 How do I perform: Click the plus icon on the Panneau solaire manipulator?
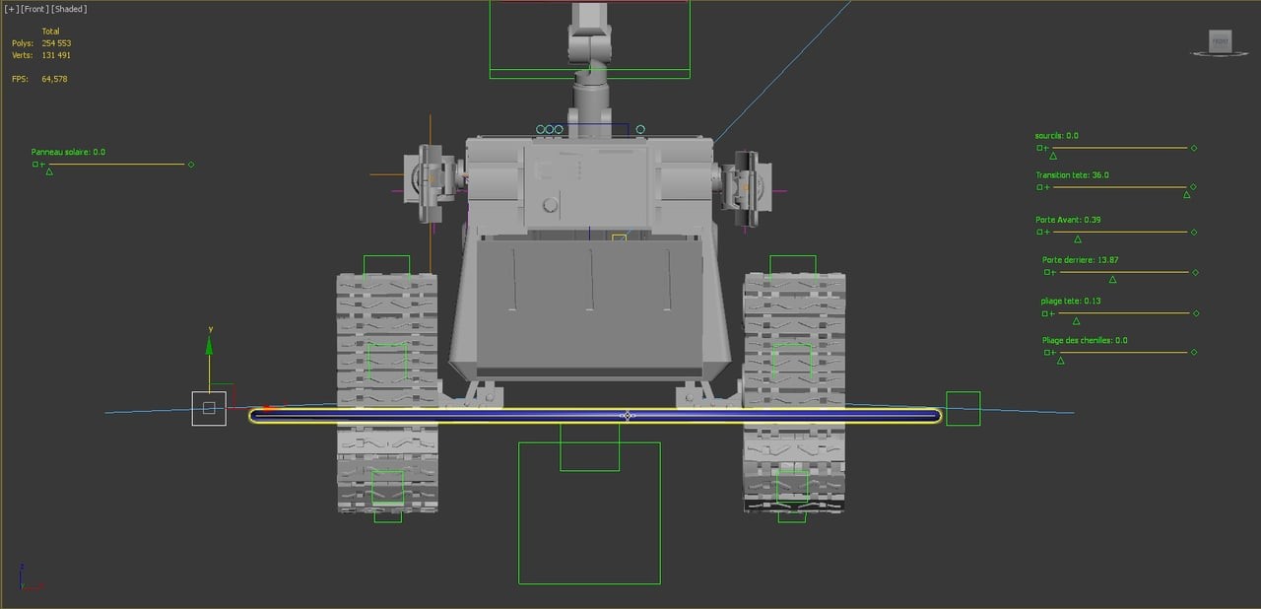point(41,165)
